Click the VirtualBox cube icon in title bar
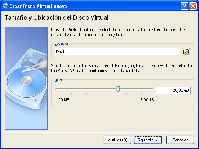The width and height of the screenshot is (199, 149). (5, 6)
